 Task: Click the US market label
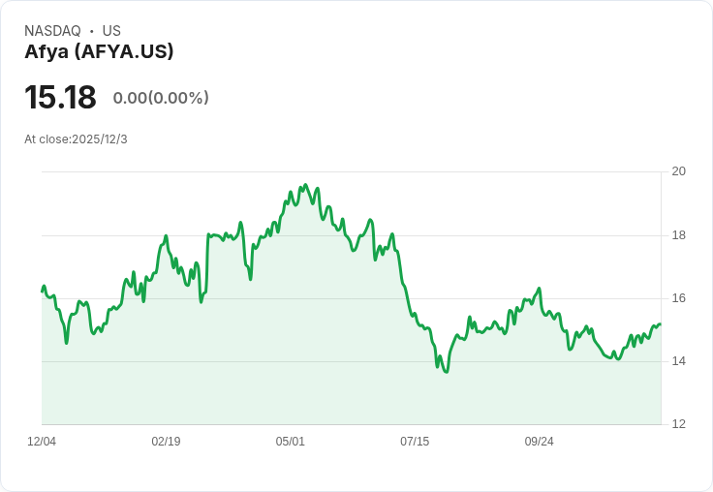pos(111,31)
